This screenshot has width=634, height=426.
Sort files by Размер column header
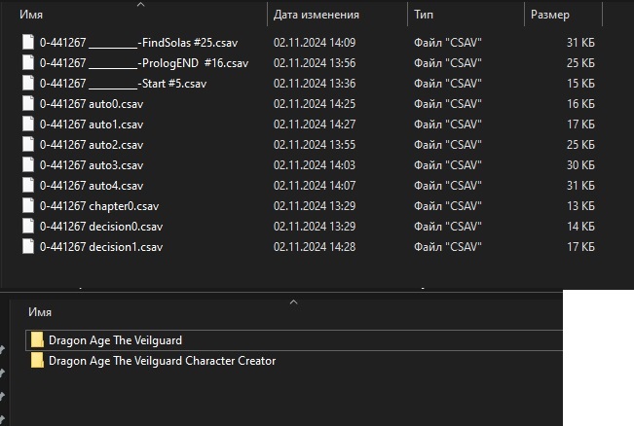[x=550, y=15]
